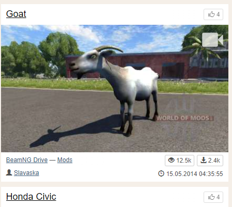Visit the author Slavaska profile link

click(x=26, y=173)
